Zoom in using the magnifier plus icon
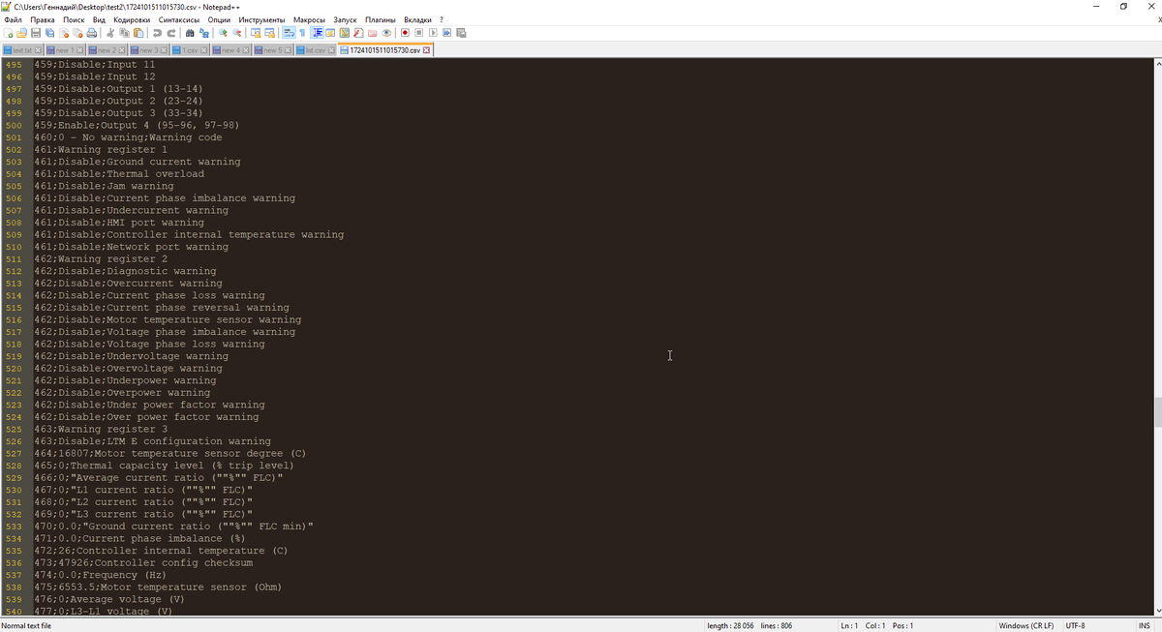The image size is (1162, 632). [223, 32]
